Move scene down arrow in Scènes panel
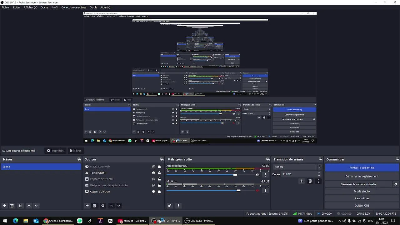Screen dimensions: 400x225 pyautogui.click(x=36, y=206)
